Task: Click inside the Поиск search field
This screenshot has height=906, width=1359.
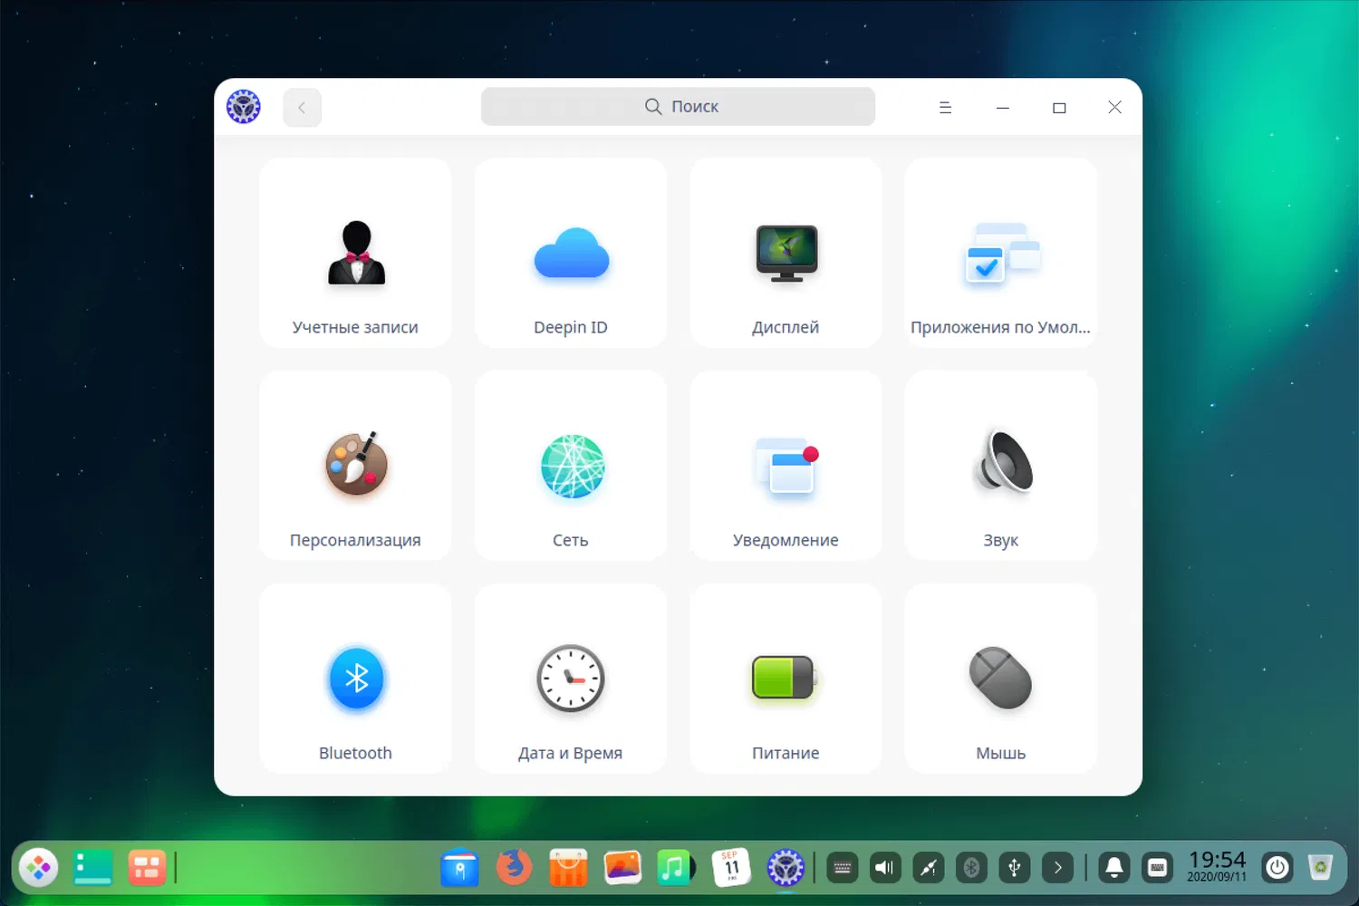Action: pyautogui.click(x=678, y=106)
